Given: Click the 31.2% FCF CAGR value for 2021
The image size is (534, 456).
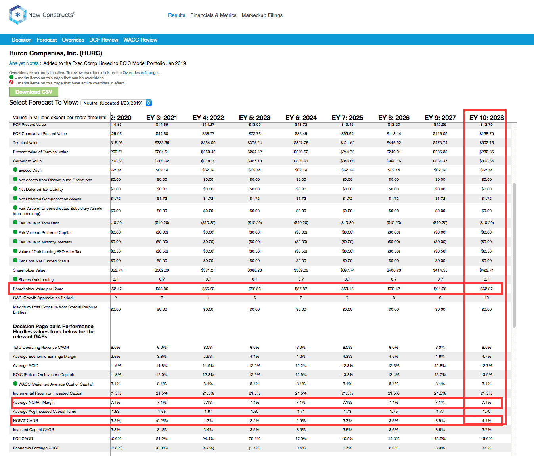Looking at the screenshot, I should coord(162,439).
